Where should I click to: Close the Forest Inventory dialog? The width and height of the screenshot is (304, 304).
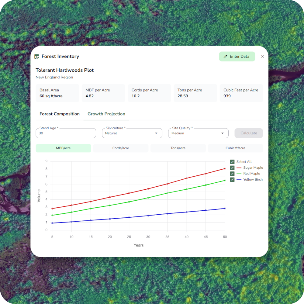[263, 57]
